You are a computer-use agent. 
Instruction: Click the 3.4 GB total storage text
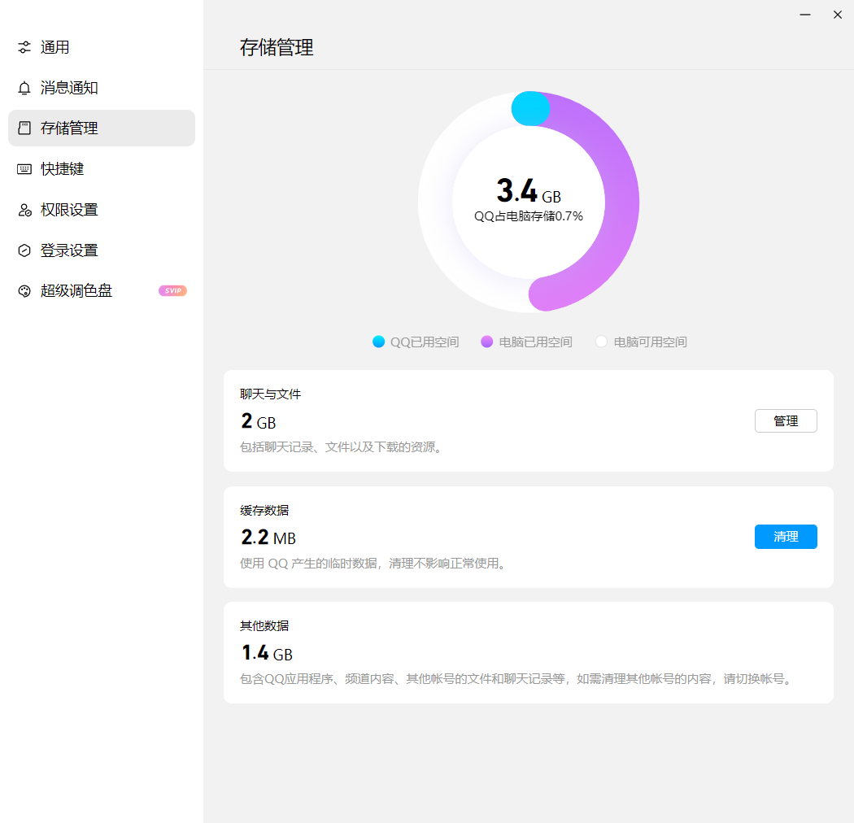pos(529,190)
